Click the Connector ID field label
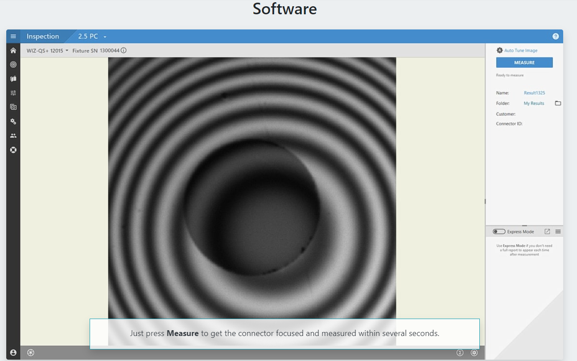 (509, 124)
